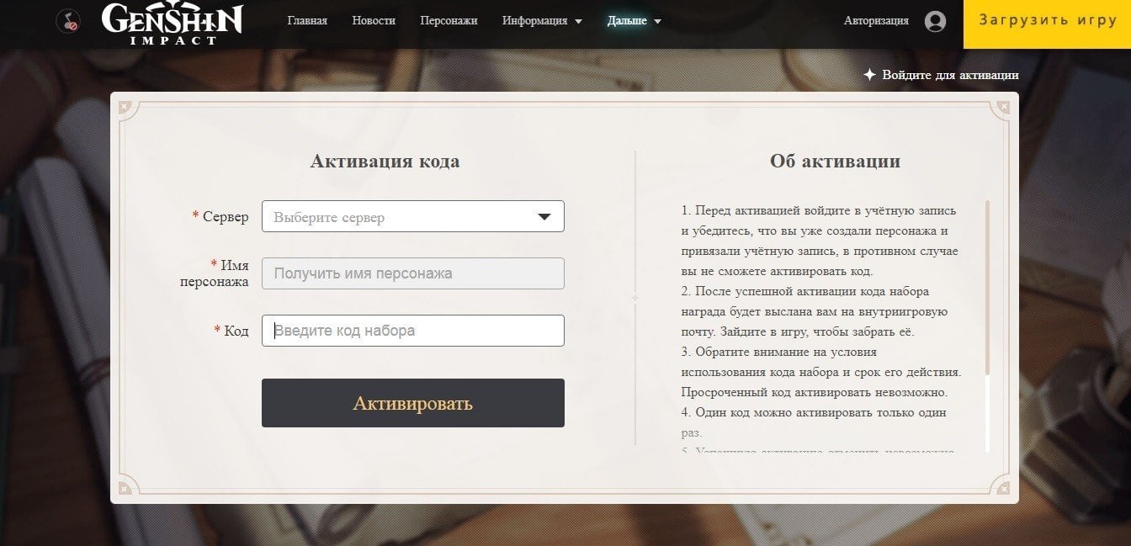1131x546 pixels.
Task: Open the Персонажи page
Action: [x=449, y=20]
